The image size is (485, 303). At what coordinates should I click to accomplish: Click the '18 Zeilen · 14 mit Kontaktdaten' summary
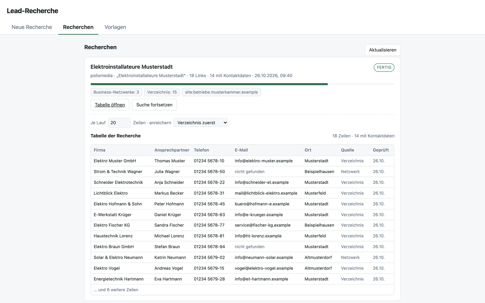(363, 136)
